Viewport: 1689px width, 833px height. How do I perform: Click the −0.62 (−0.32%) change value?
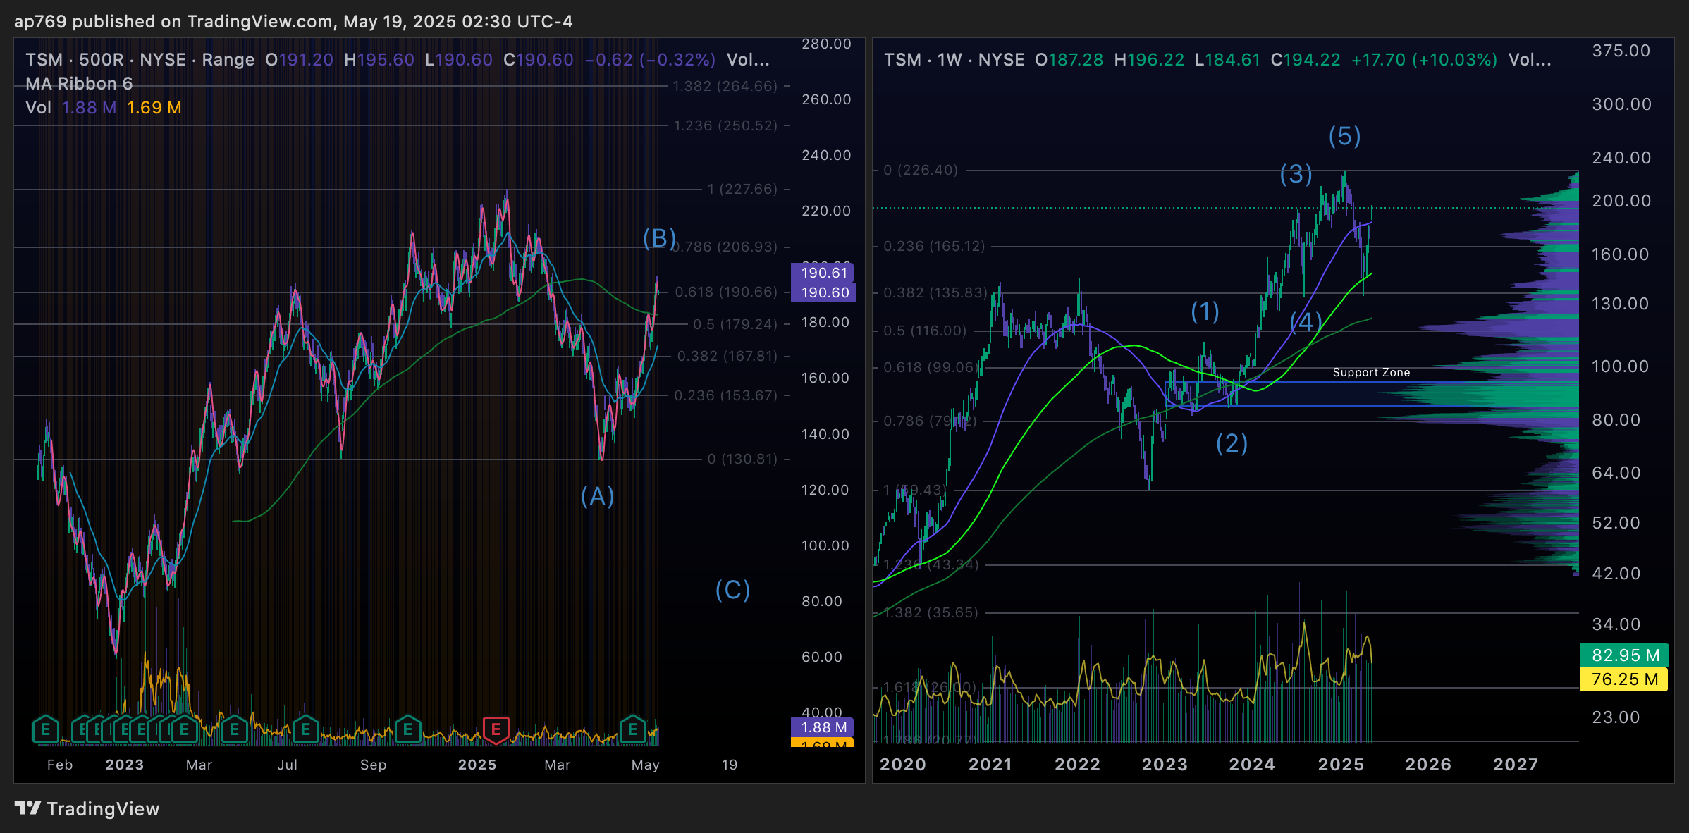(650, 60)
